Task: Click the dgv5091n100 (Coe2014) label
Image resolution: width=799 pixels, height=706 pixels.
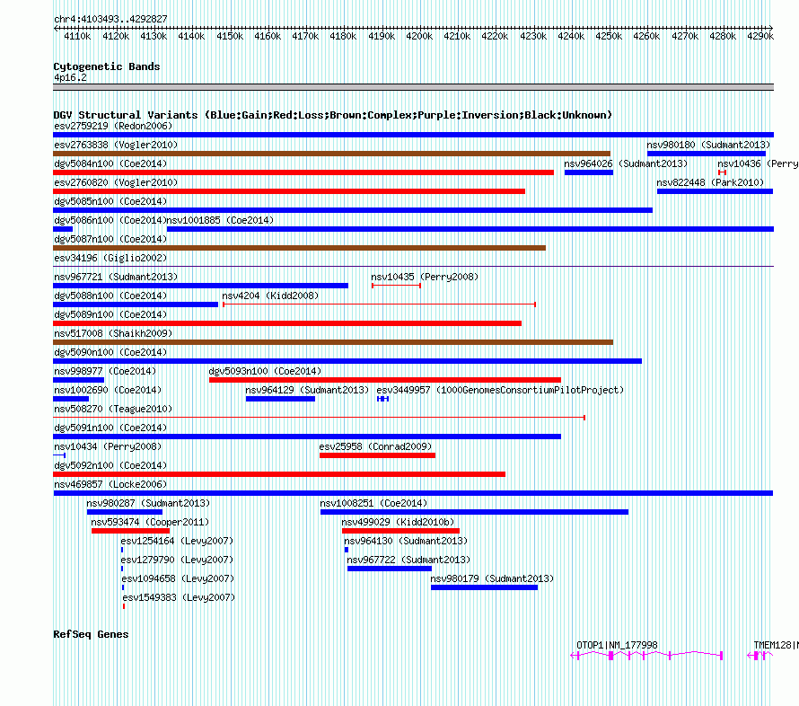Action: pyautogui.click(x=110, y=428)
